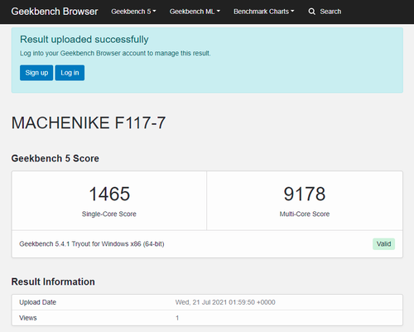This screenshot has height=332, width=414.
Task: Click the Views row value
Action: [x=177, y=318]
